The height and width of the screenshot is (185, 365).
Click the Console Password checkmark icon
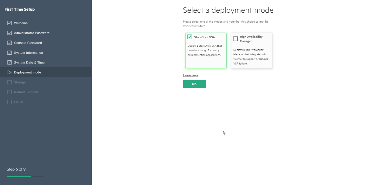[10, 43]
